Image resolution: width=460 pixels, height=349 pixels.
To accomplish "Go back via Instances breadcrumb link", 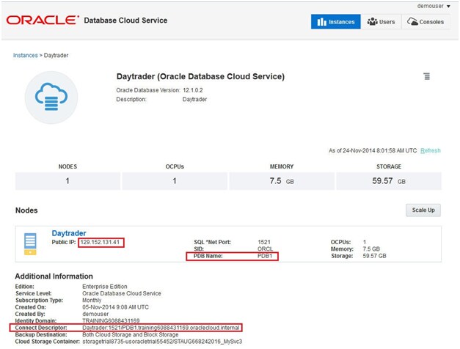I will coord(25,56).
